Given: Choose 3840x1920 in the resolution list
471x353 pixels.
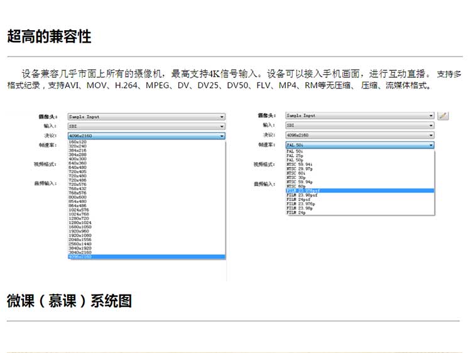Looking at the screenshot, I should (79, 247).
